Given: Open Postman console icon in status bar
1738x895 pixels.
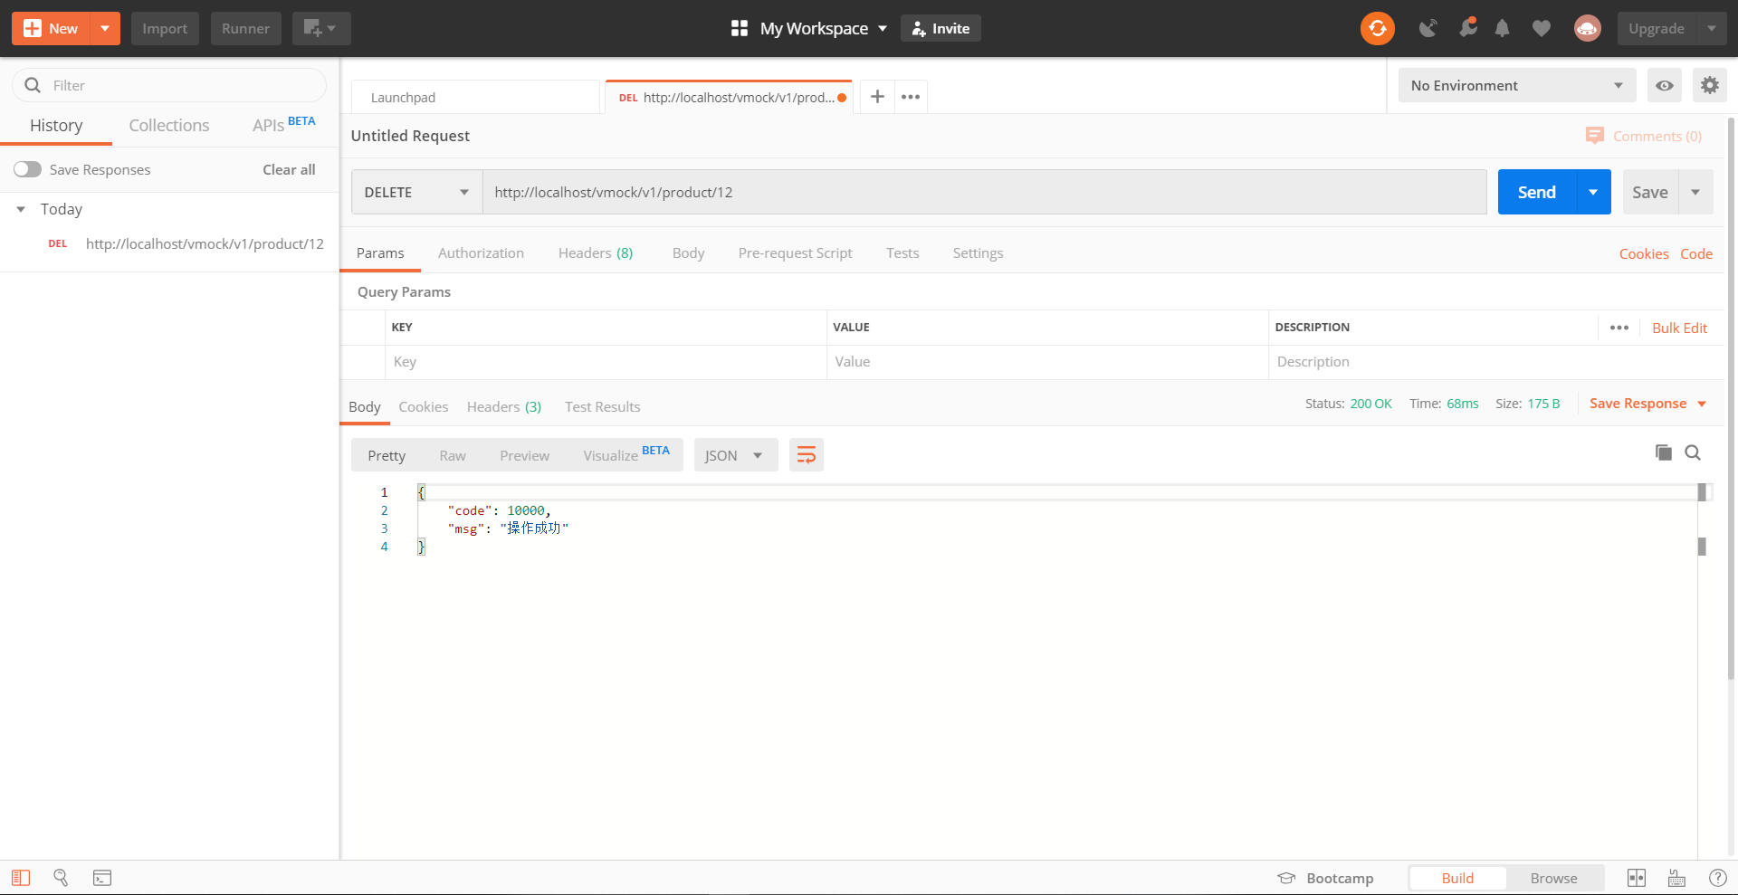Looking at the screenshot, I should [x=102, y=878].
